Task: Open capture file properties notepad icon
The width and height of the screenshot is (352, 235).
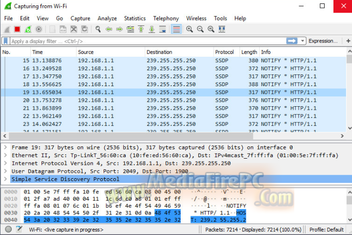Action: 19,230
